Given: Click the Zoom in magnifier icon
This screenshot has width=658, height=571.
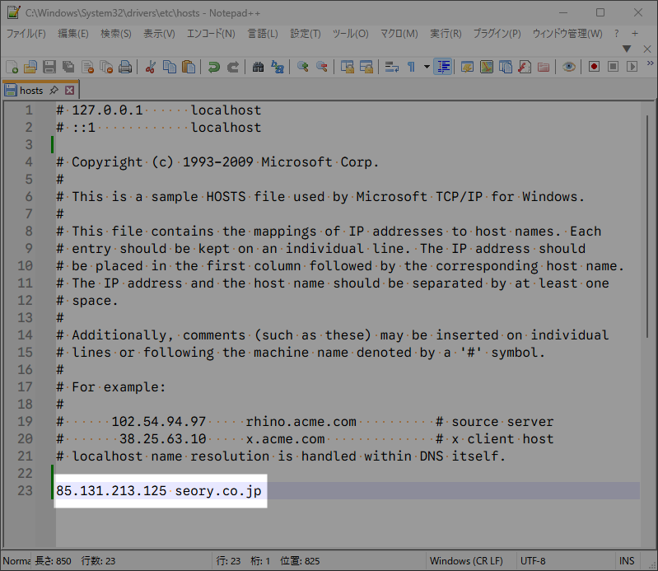Looking at the screenshot, I should coord(303,67).
